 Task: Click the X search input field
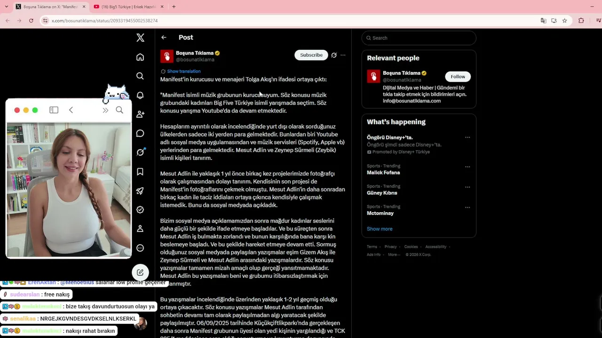[419, 38]
